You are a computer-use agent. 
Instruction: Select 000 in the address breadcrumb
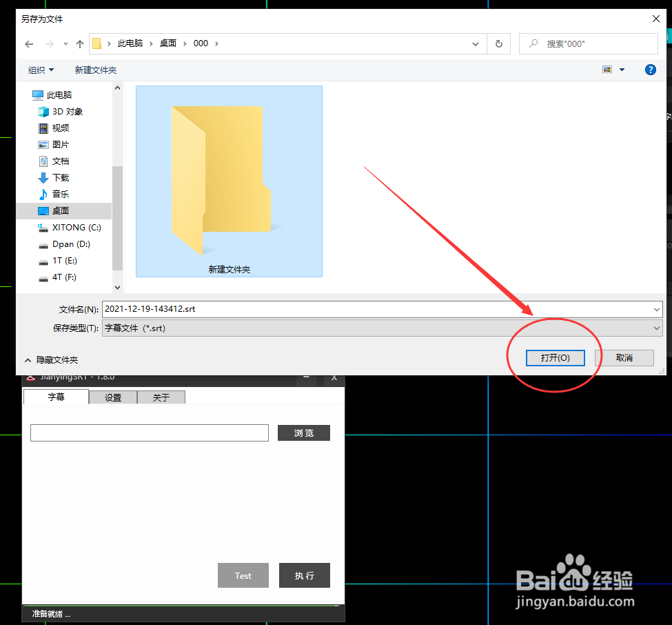(x=201, y=43)
